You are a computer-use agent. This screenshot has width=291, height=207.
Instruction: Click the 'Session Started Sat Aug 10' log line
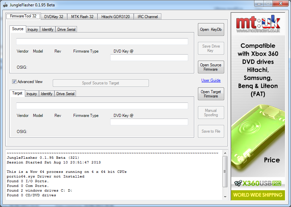pyautogui.click(x=54, y=162)
